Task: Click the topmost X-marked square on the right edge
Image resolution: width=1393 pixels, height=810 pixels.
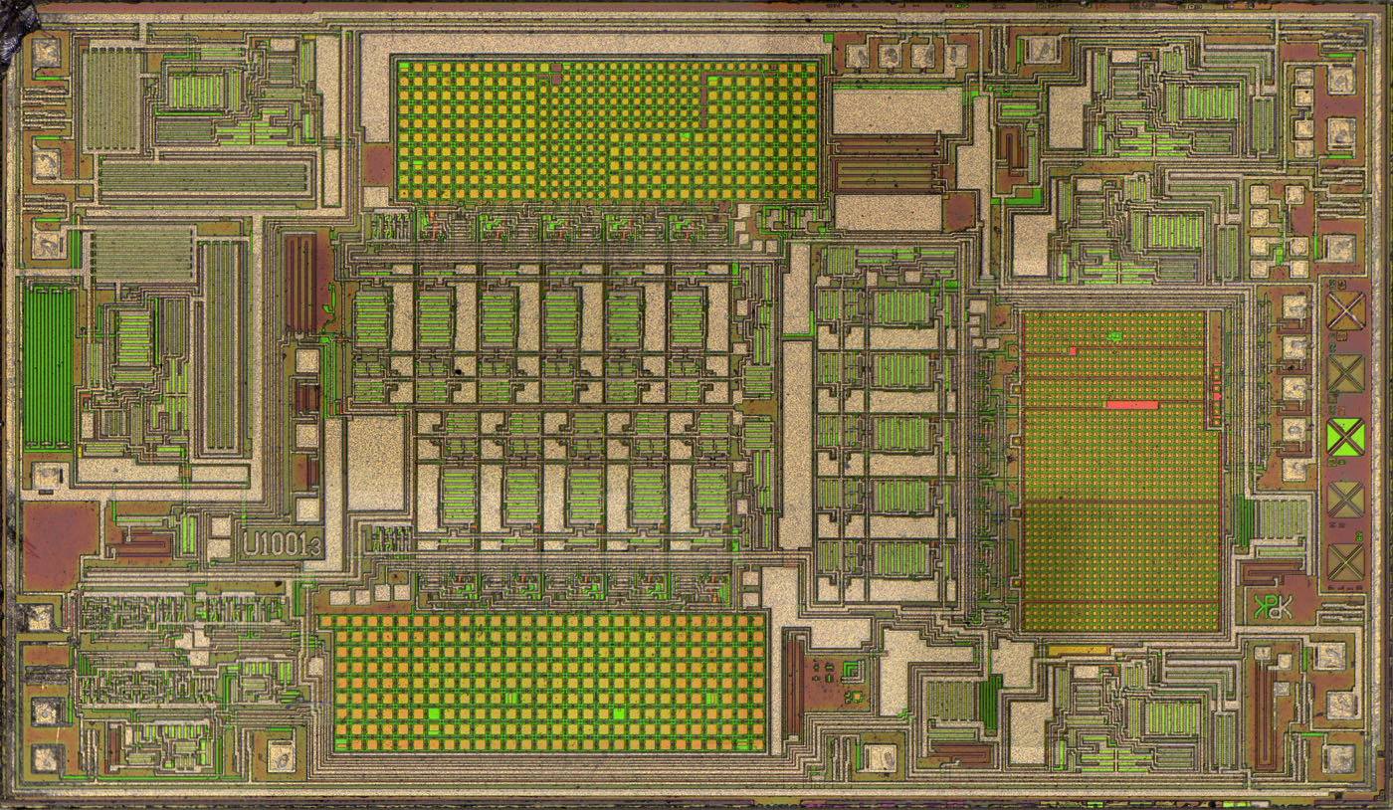Action: point(1345,311)
